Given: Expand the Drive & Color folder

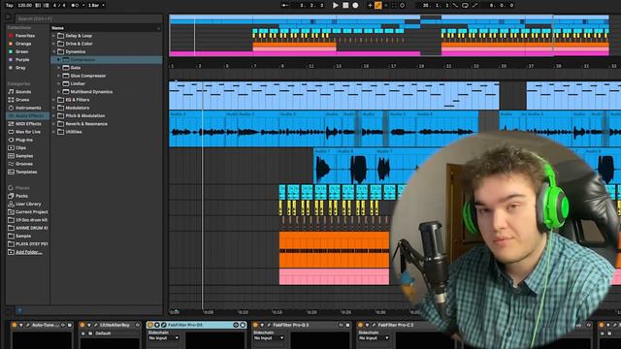Looking at the screenshot, I should click(x=54, y=44).
